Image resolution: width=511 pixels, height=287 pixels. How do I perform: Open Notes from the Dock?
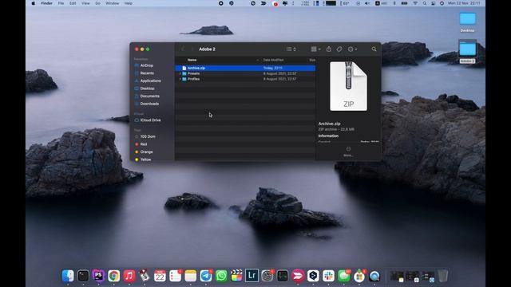click(x=191, y=276)
